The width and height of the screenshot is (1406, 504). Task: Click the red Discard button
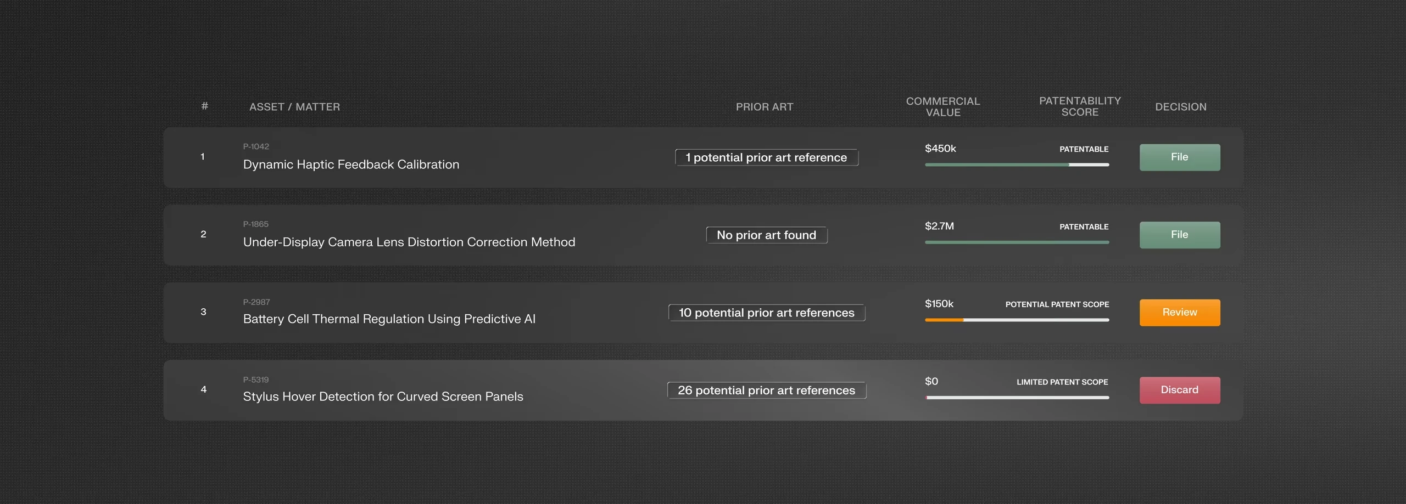[x=1180, y=390]
